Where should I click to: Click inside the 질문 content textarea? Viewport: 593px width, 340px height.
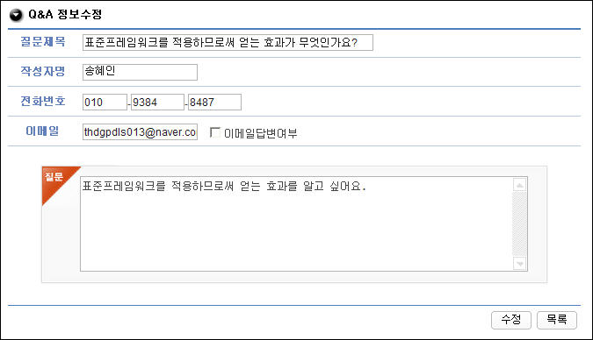(297, 223)
